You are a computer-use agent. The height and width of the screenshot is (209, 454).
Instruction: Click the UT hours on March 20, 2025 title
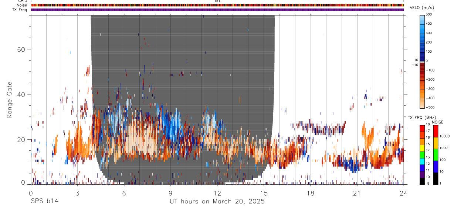(217, 201)
